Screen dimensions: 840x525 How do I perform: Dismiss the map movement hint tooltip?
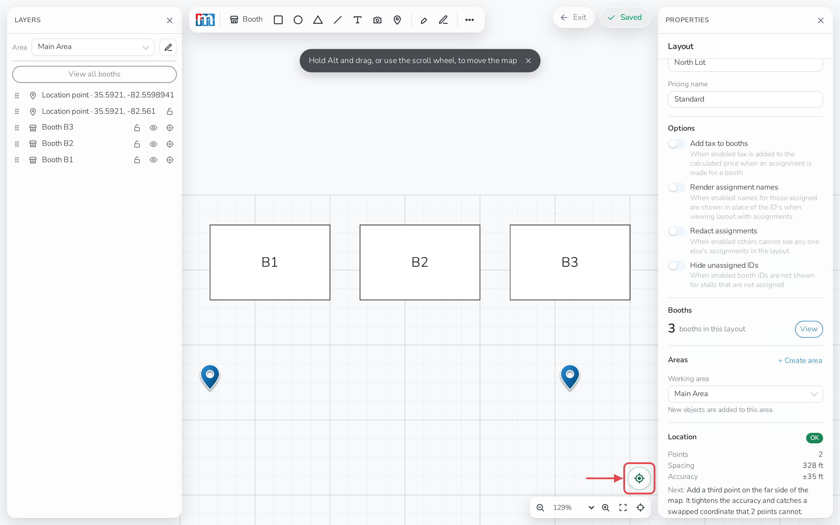pyautogui.click(x=528, y=60)
